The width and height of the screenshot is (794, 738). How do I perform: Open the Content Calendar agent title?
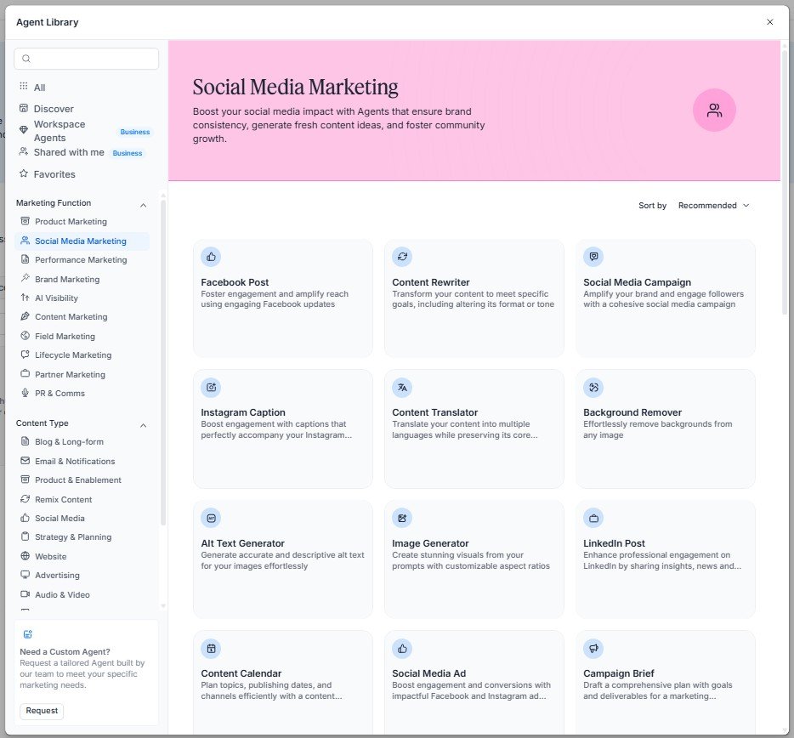coord(241,673)
